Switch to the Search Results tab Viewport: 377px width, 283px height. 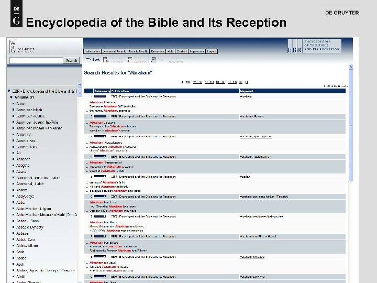click(138, 51)
